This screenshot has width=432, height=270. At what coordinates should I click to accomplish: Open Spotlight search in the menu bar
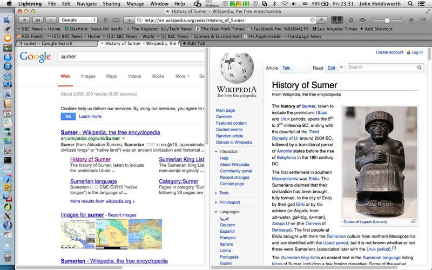pos(410,4)
